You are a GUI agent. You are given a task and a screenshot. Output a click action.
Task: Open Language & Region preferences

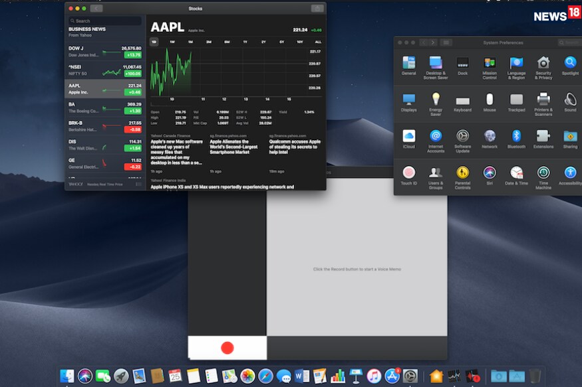pyautogui.click(x=516, y=68)
